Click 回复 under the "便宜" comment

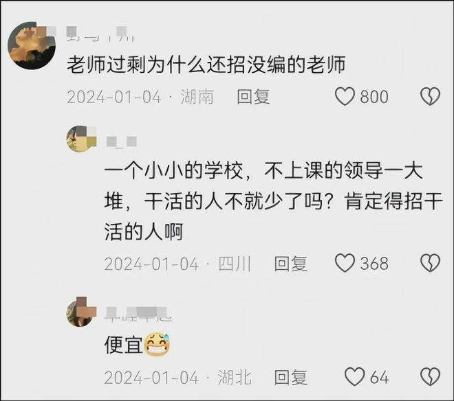point(290,376)
